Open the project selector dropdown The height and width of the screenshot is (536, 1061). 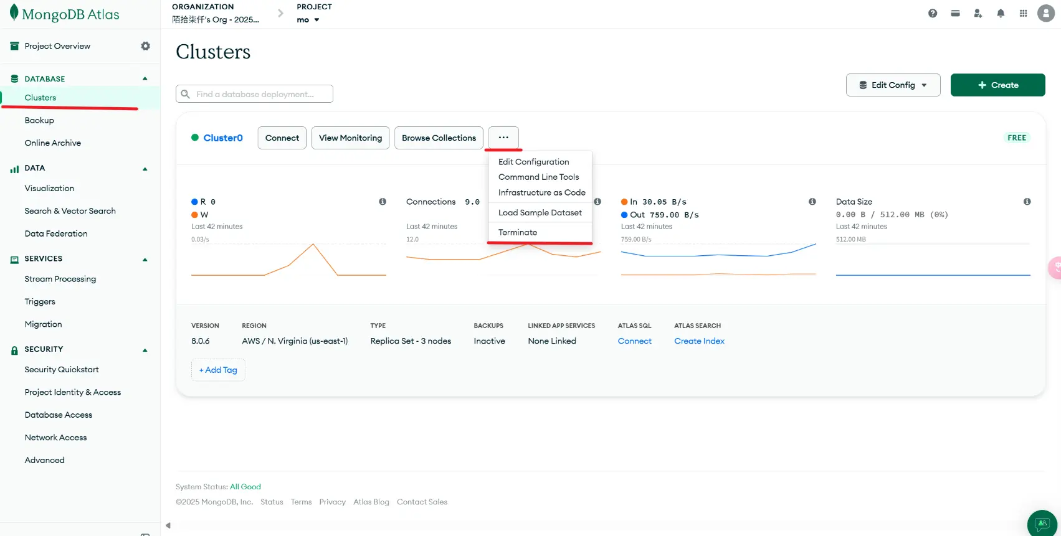click(308, 20)
